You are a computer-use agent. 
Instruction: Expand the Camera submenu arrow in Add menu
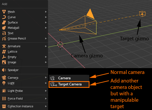pyautogui.click(x=46, y=77)
